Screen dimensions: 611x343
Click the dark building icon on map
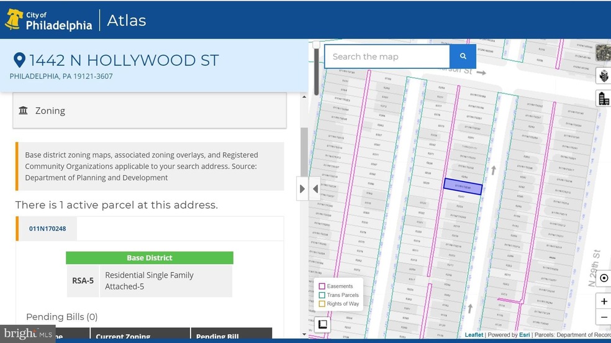(603, 99)
